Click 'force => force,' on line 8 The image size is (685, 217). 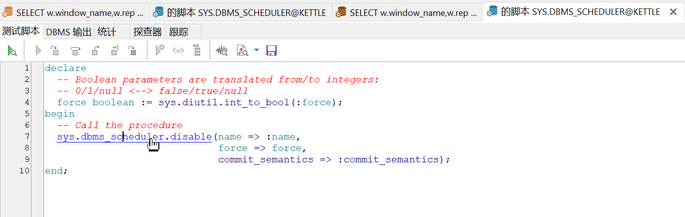(263, 148)
